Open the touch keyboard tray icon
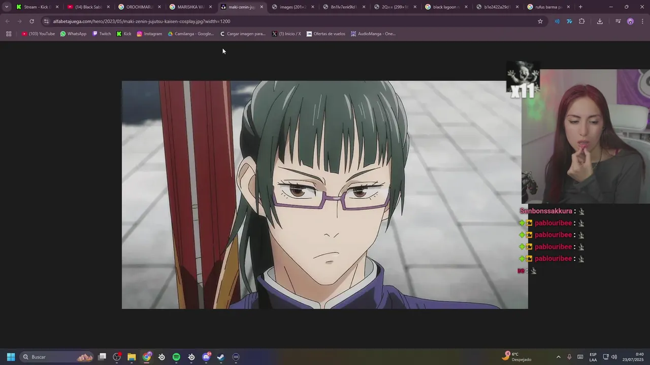This screenshot has height=365, width=650. click(580, 357)
